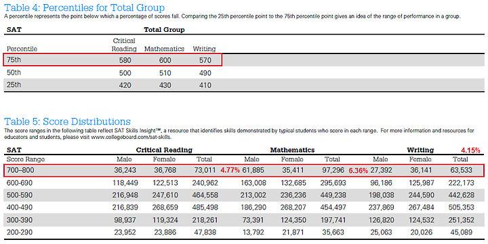Select the '400-490' score range label
This screenshot has width=488, height=244.
20,207
